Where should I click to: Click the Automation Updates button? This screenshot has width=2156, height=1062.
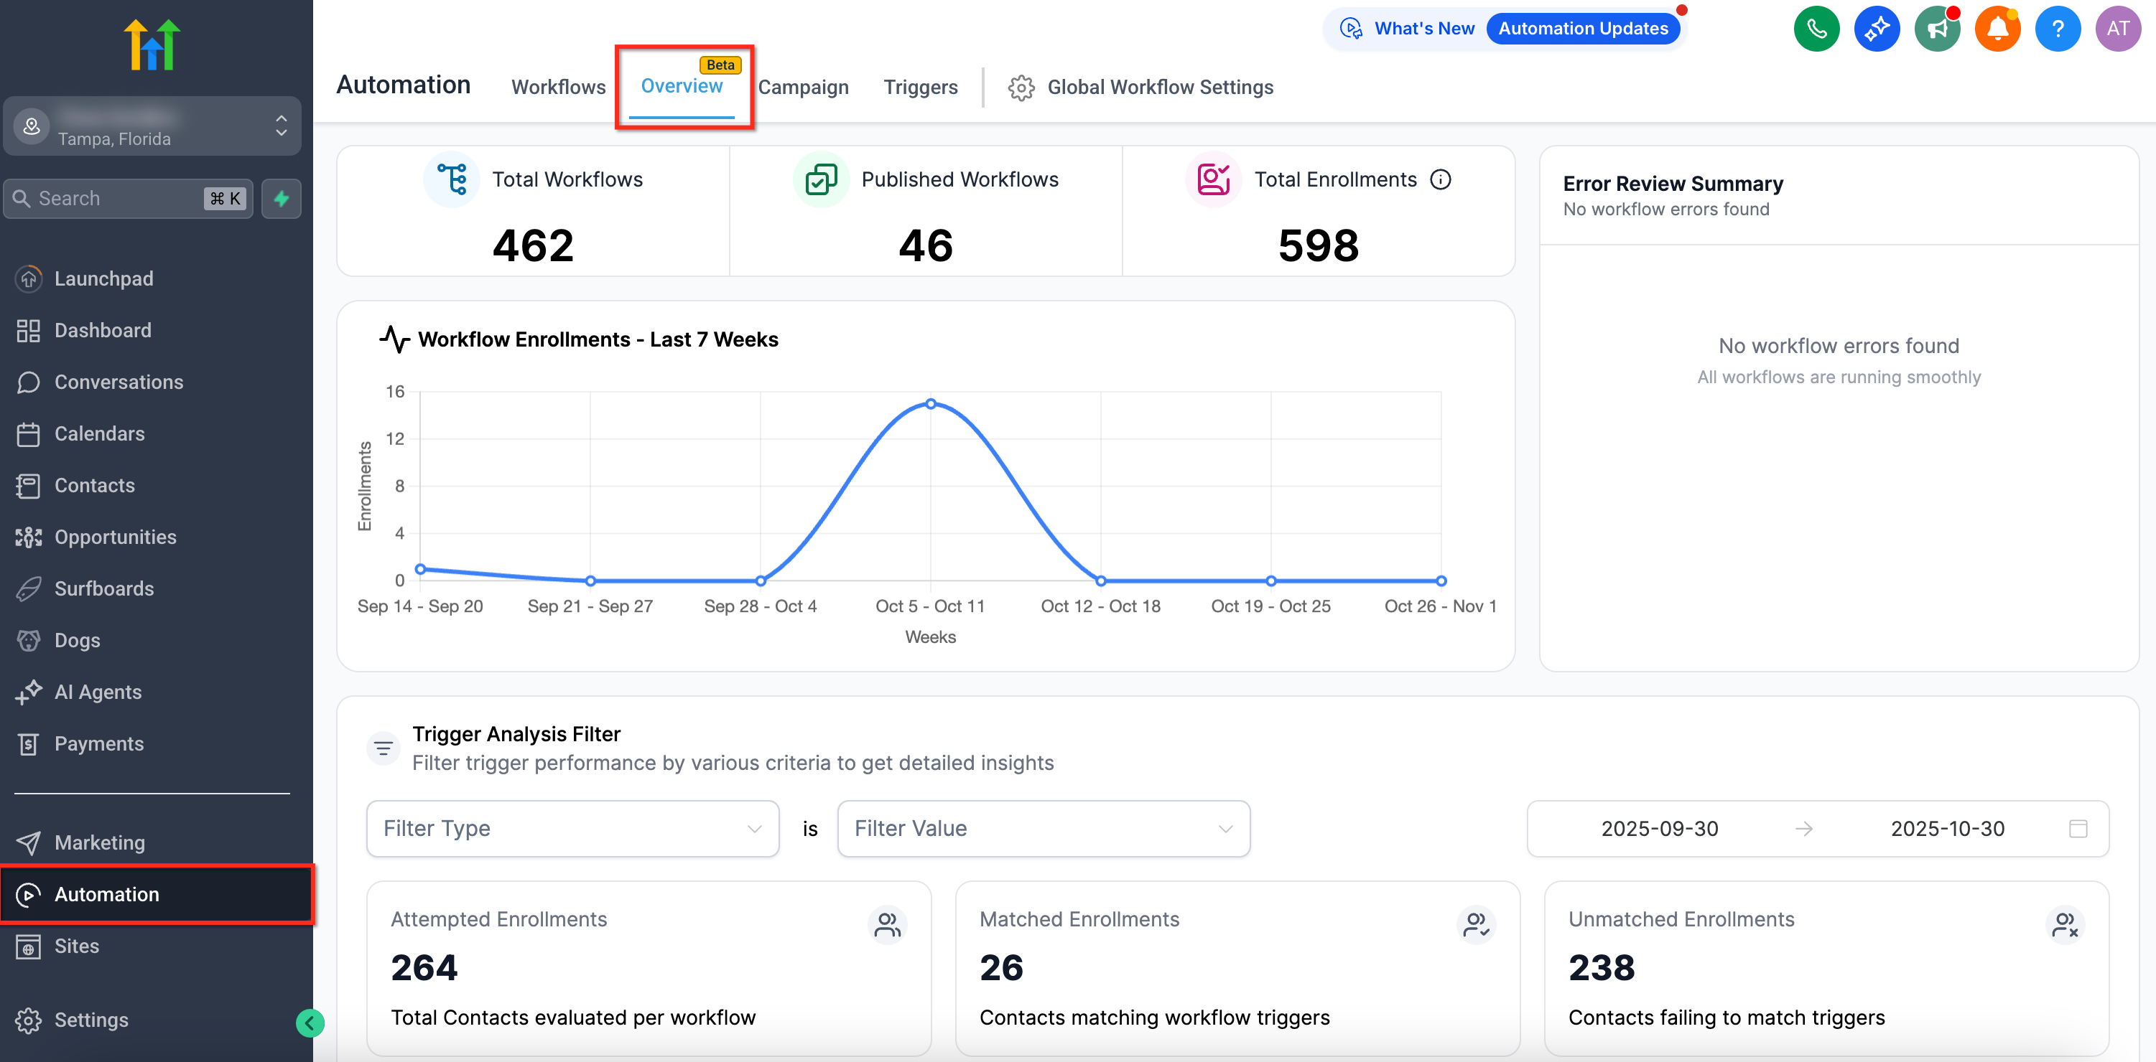pyautogui.click(x=1583, y=29)
